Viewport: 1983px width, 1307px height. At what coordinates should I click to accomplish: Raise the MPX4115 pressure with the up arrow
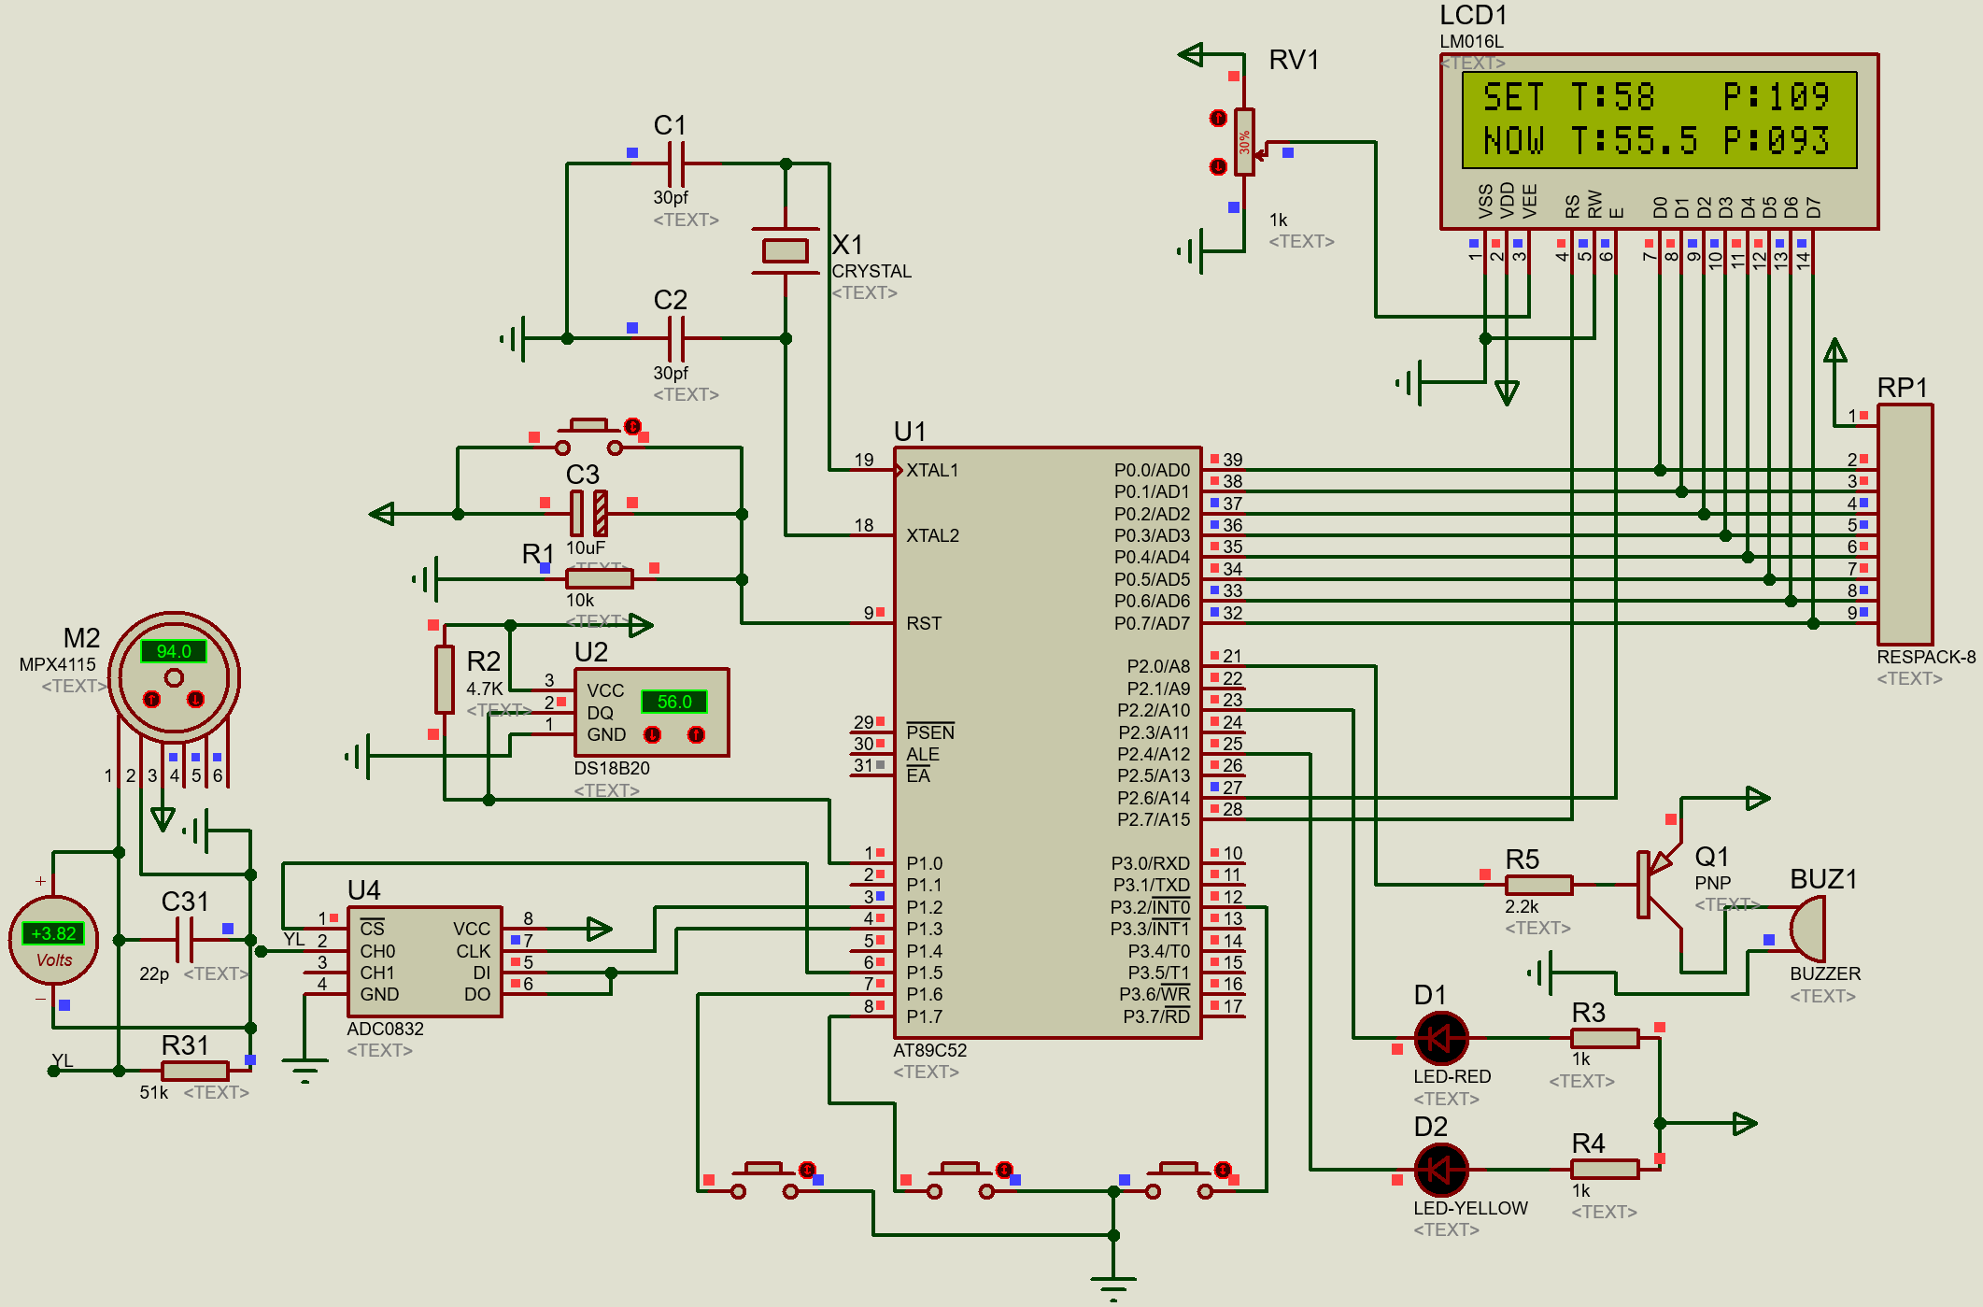coord(151,699)
